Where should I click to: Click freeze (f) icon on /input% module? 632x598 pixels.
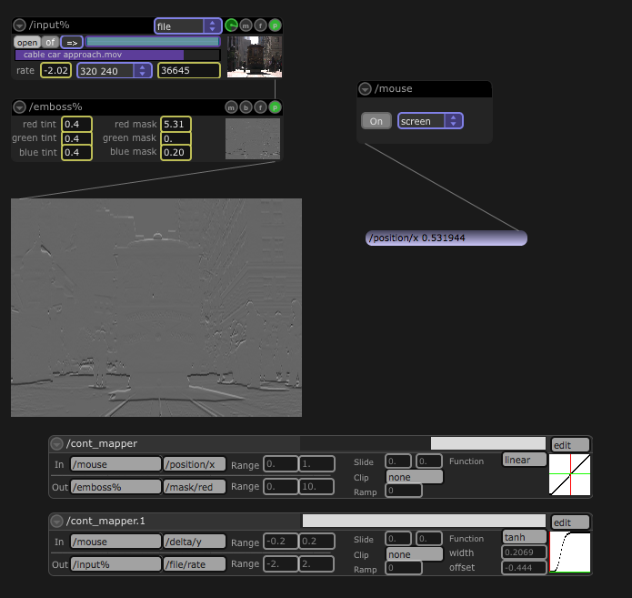click(260, 26)
